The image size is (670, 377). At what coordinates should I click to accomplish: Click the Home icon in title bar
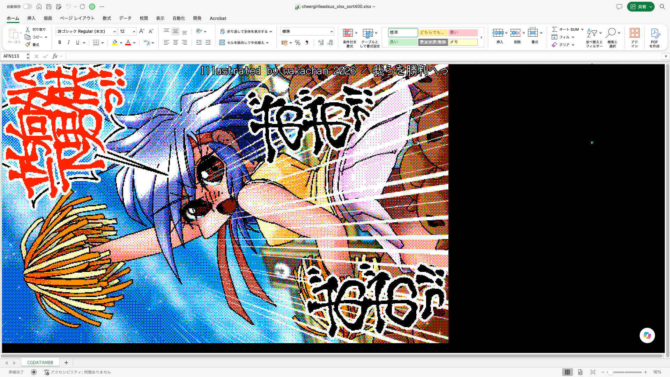(39, 7)
